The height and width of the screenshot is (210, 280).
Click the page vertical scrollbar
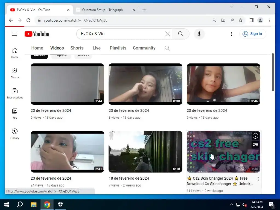coord(273,72)
